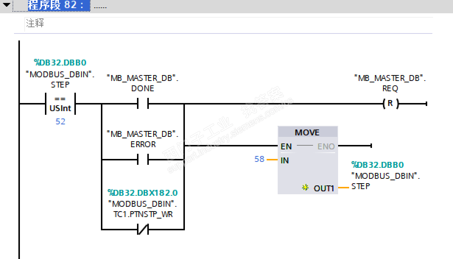Image resolution: width=453 pixels, height=259 pixels.
Task: Select the "MODBUS_DBIN". TC1.PTNSTP_WR operand label
Action: (143, 209)
